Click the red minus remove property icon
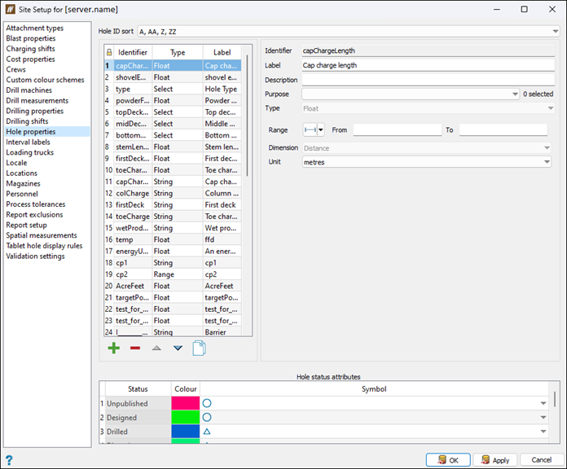 click(135, 348)
